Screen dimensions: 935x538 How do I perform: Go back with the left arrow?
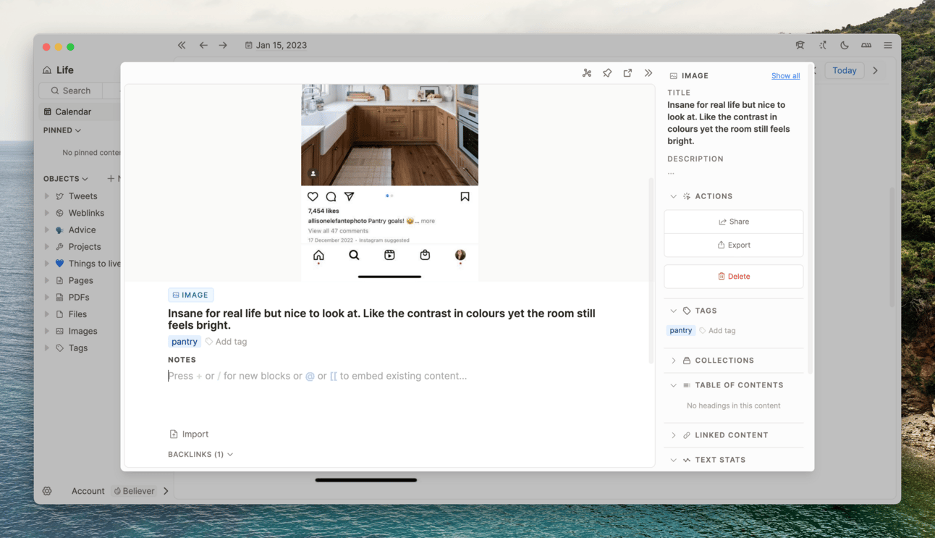(203, 45)
